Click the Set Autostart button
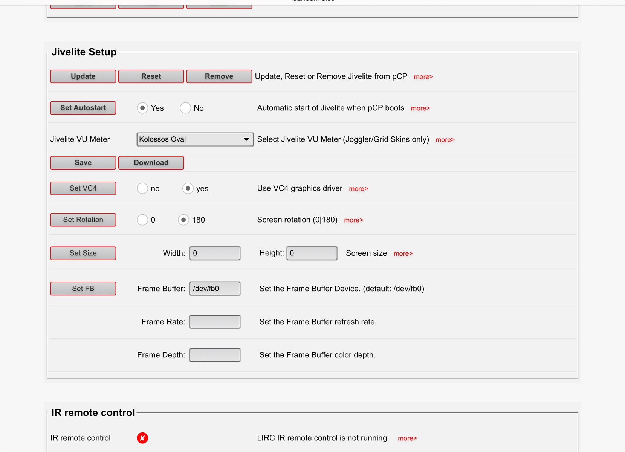Image resolution: width=625 pixels, height=452 pixels. coord(83,108)
